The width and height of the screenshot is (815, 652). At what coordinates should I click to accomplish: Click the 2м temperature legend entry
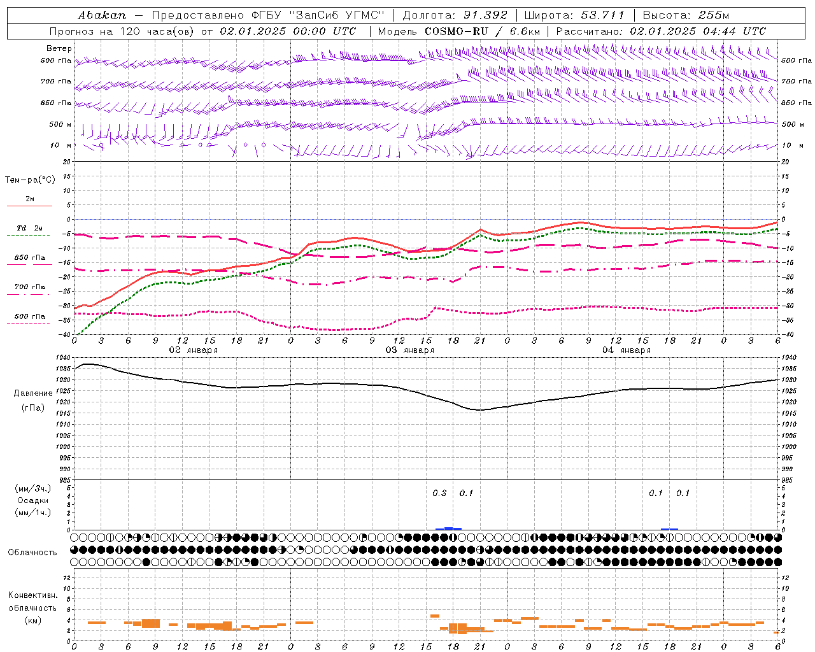pos(30,199)
